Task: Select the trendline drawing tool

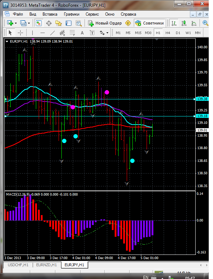Action: tap(53, 33)
